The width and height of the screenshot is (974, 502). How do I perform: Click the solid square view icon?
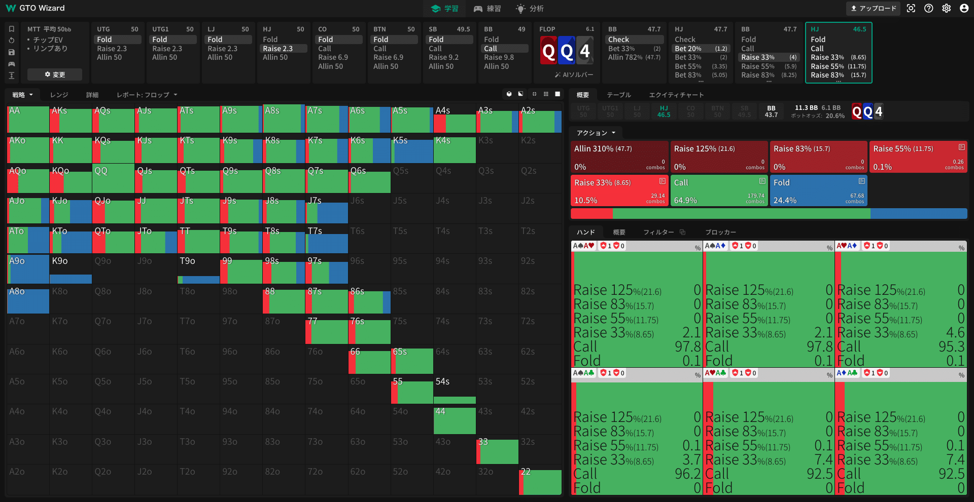click(558, 94)
